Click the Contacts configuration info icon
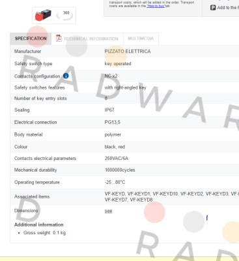The height and width of the screenshot is (261, 239). click(66, 76)
